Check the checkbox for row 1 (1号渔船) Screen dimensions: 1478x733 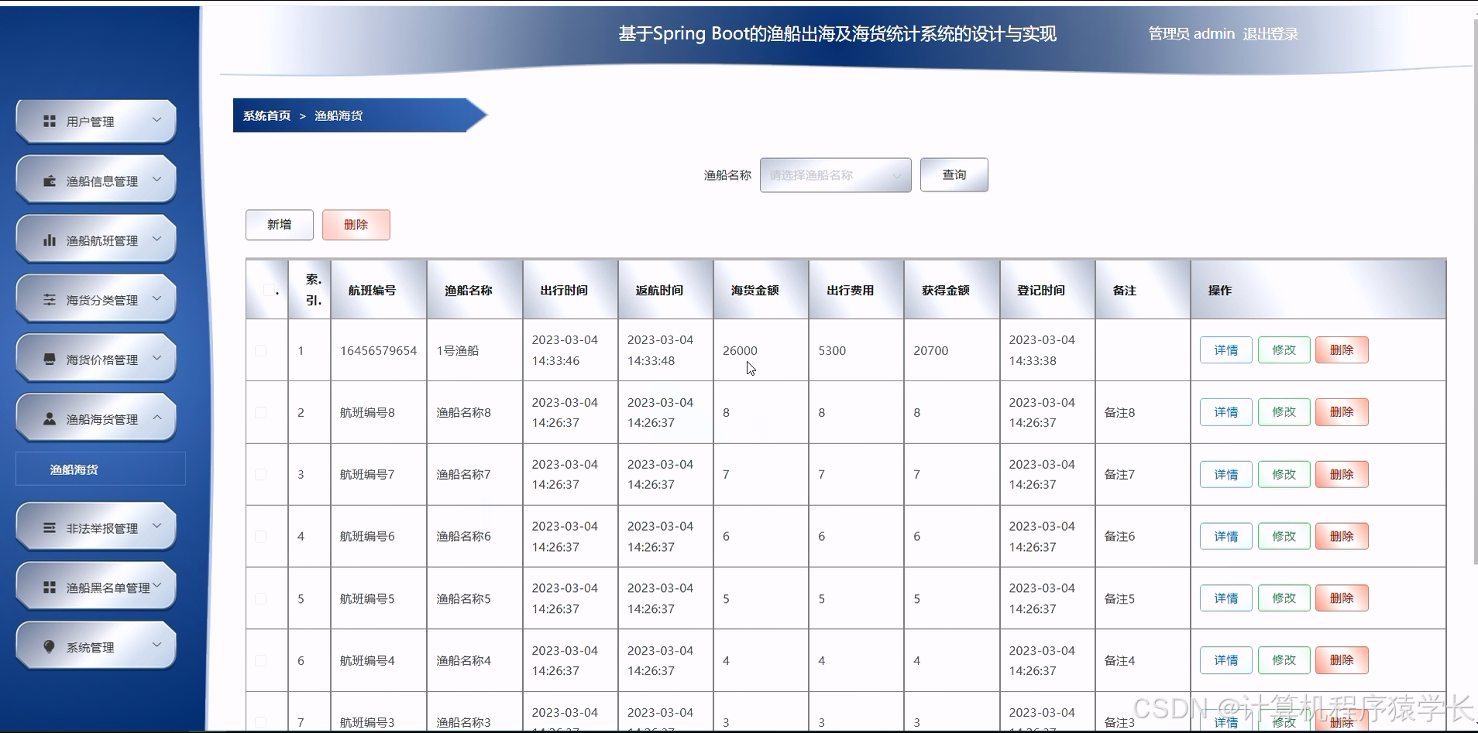pyautogui.click(x=260, y=350)
